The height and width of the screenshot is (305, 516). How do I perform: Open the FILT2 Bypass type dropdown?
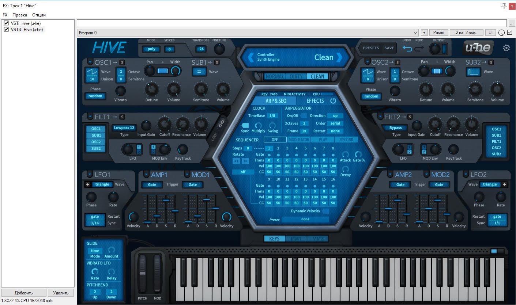pyautogui.click(x=395, y=128)
